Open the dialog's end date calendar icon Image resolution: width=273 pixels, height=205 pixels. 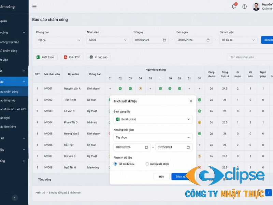pos(188,147)
